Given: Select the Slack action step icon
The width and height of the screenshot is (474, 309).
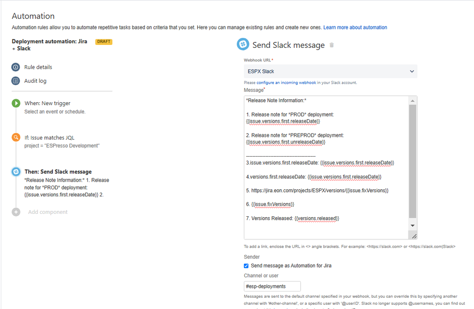Looking at the screenshot, I should 16,171.
